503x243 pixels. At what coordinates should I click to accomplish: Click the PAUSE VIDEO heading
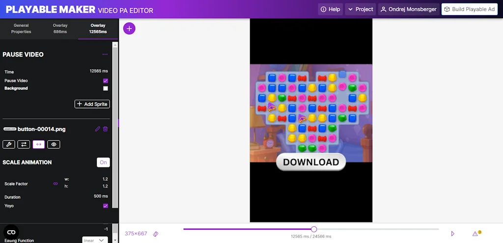(x=23, y=54)
